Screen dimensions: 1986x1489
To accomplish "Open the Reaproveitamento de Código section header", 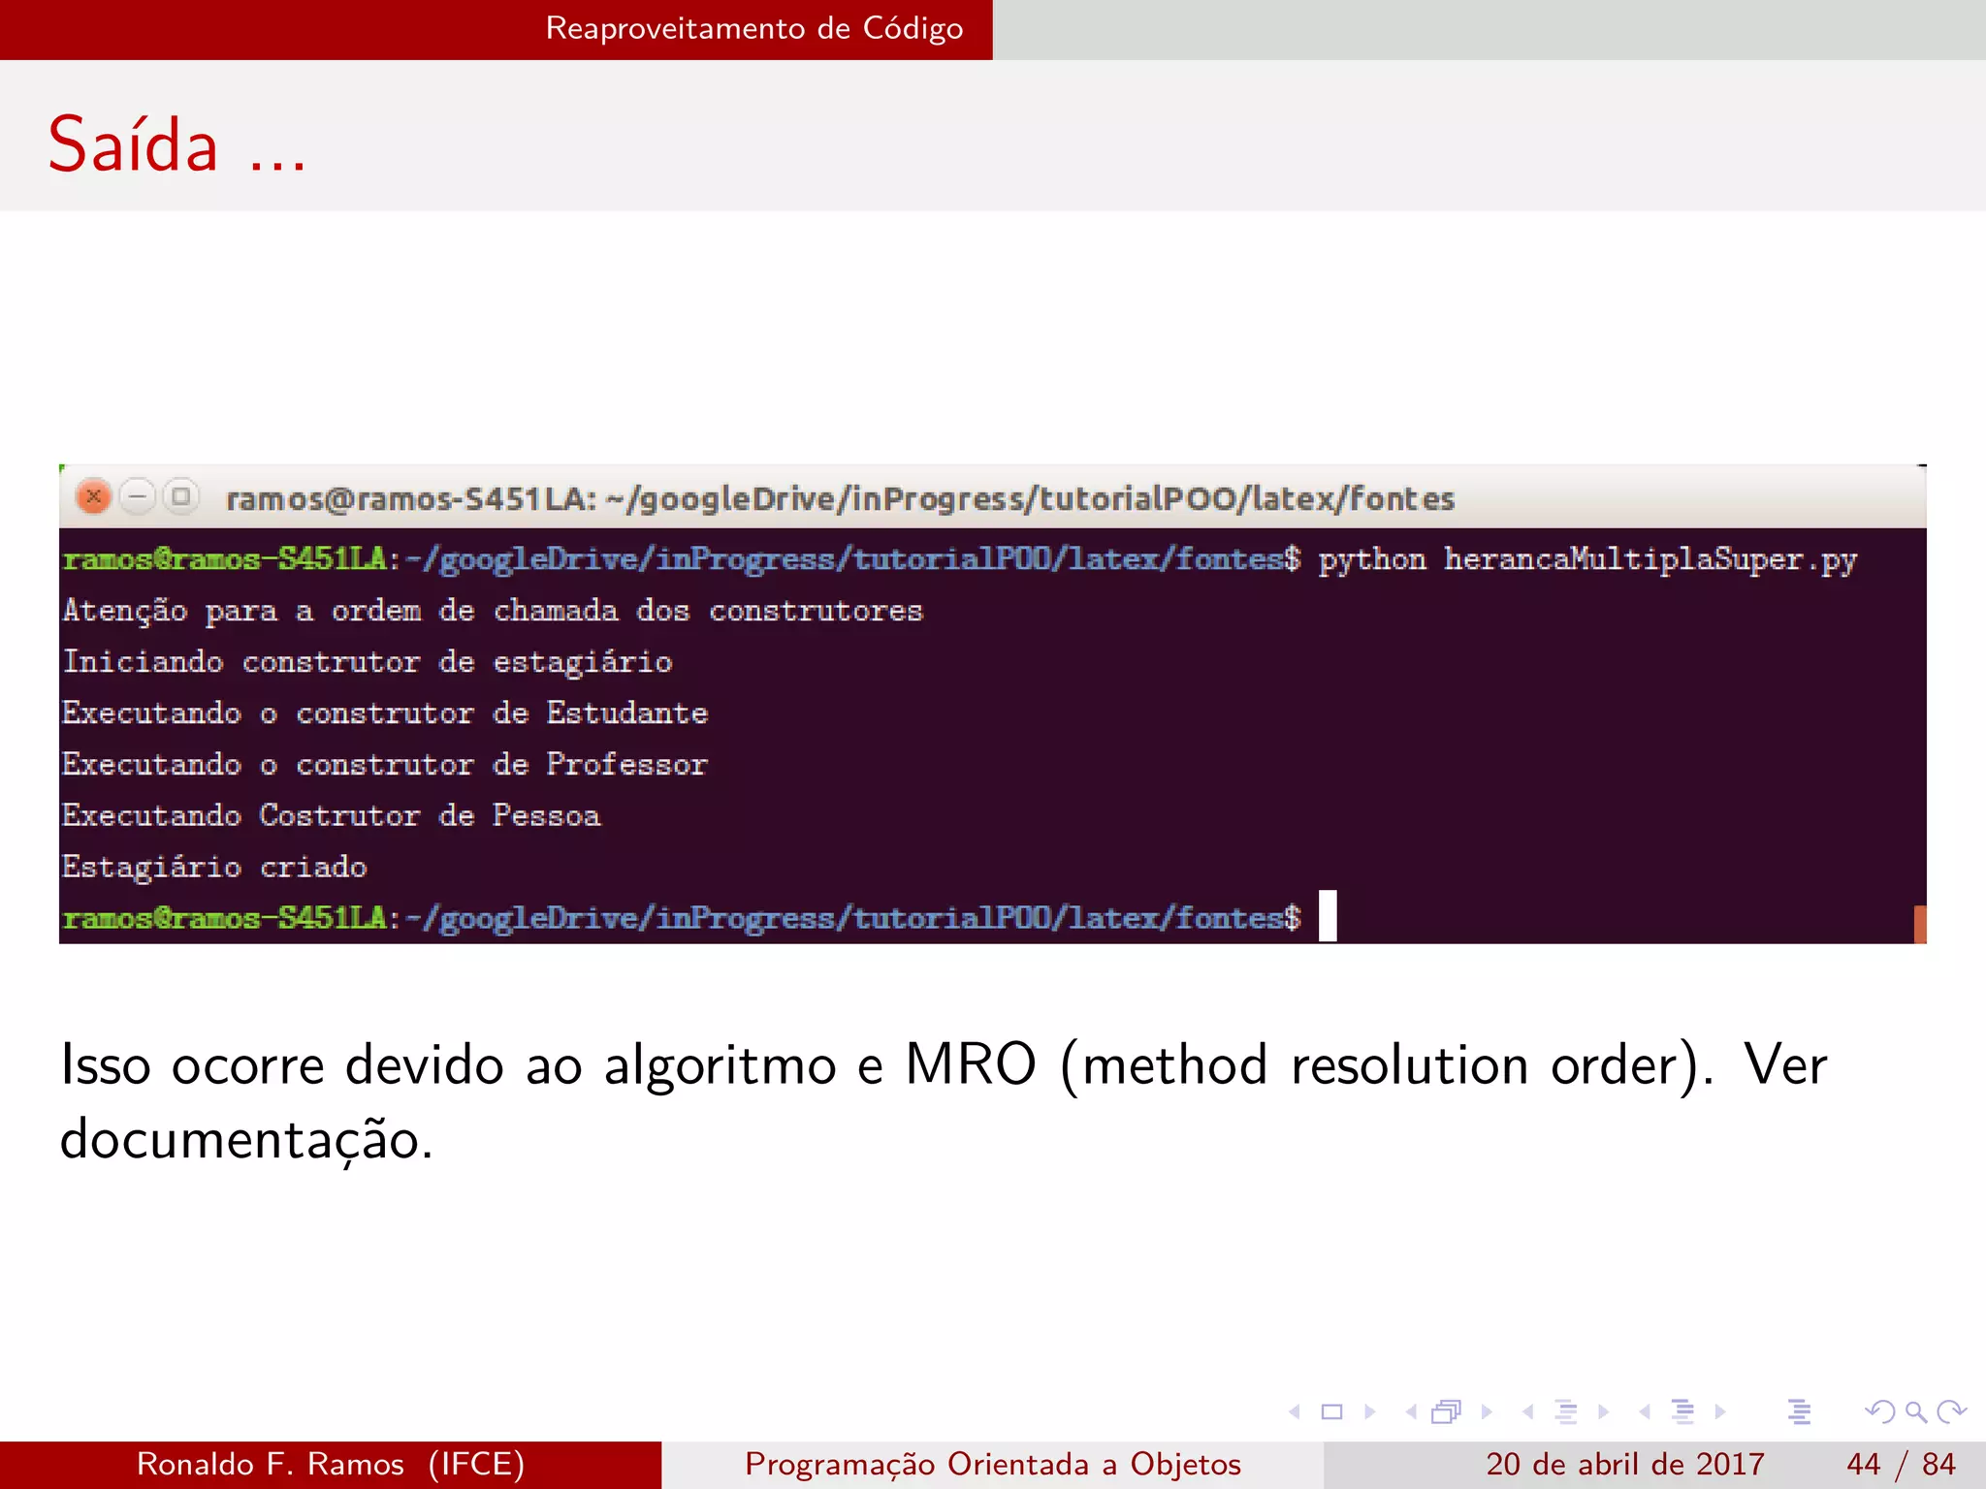I will [754, 29].
